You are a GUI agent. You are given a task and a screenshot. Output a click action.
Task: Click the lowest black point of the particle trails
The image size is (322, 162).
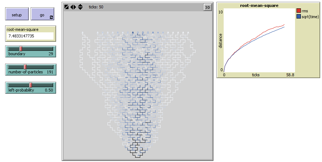137,157
